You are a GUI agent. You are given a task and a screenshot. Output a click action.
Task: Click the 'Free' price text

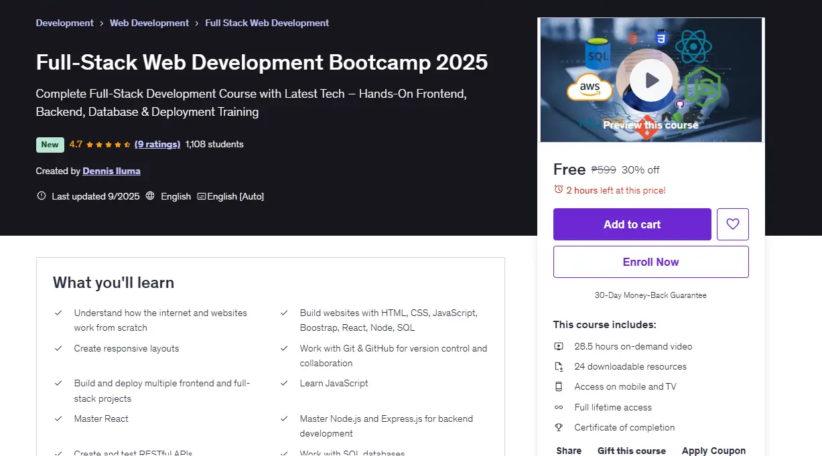point(569,169)
